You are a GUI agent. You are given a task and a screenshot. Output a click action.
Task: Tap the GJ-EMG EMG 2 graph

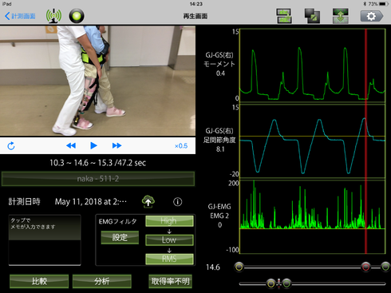[313, 216]
